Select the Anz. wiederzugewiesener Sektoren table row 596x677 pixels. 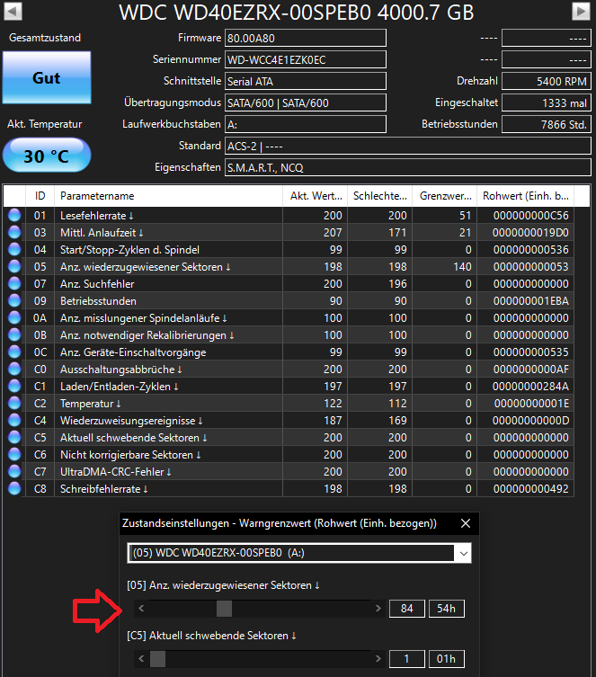coord(289,267)
